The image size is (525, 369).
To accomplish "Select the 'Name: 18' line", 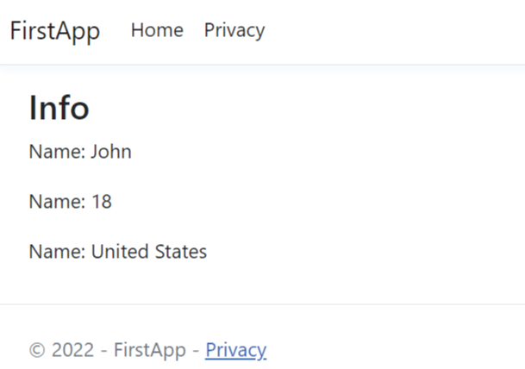I will 71,202.
